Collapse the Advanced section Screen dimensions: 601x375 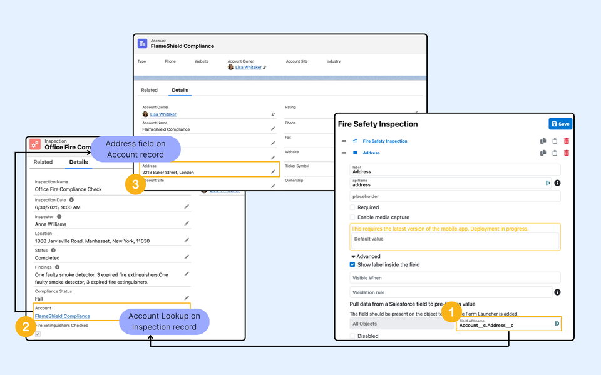tap(353, 256)
